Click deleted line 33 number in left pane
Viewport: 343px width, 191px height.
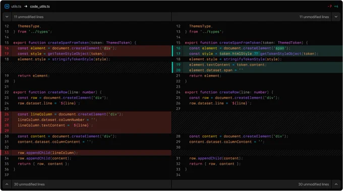(x=7, y=153)
